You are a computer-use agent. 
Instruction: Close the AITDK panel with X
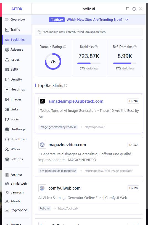tap(141, 9)
